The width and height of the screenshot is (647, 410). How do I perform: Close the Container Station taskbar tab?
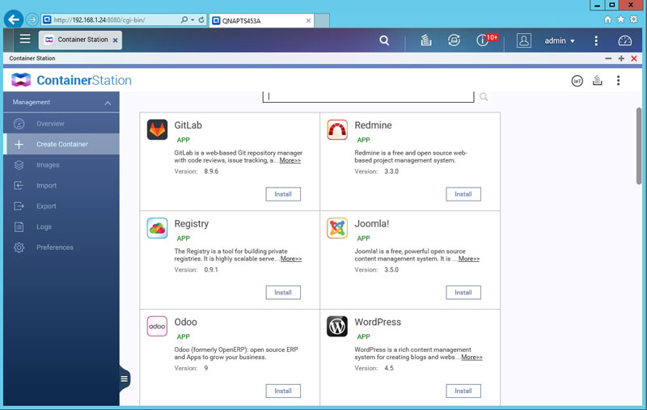tap(115, 40)
